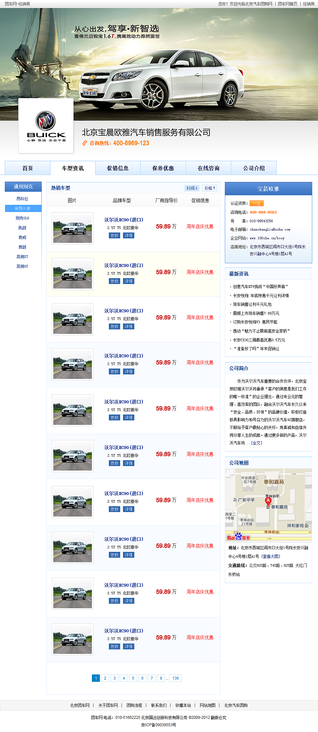This screenshot has width=318, height=732.
Task: Open 团购流程 in the footer
Action: pyautogui.click(x=134, y=705)
